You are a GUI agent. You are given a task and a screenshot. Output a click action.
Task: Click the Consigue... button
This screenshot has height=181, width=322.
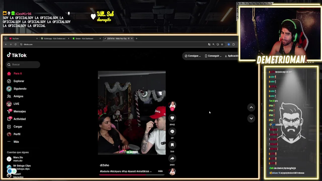(x=193, y=56)
